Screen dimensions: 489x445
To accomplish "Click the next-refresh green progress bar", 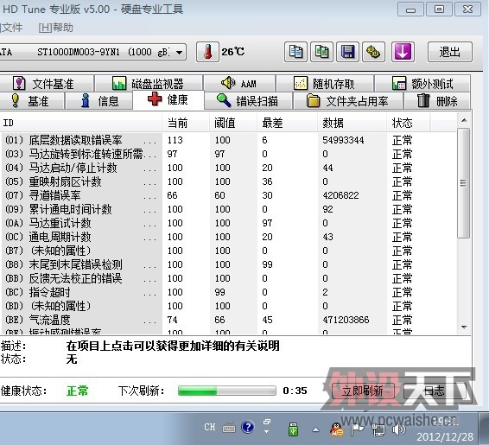I will 226,391.
